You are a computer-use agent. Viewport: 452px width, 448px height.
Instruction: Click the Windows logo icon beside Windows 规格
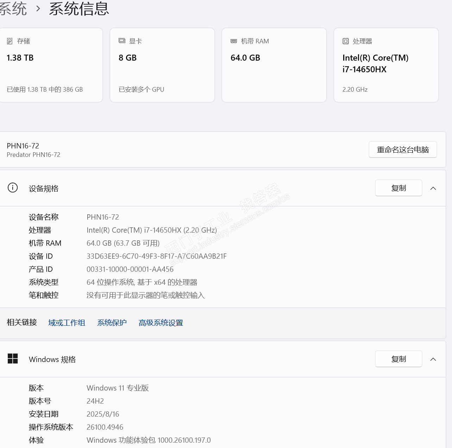[13, 358]
